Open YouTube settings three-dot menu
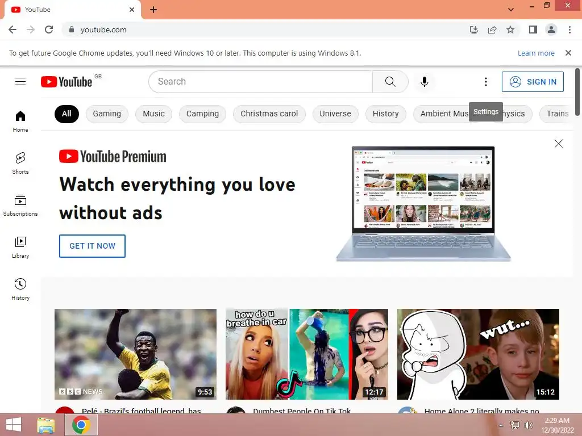 (485, 82)
